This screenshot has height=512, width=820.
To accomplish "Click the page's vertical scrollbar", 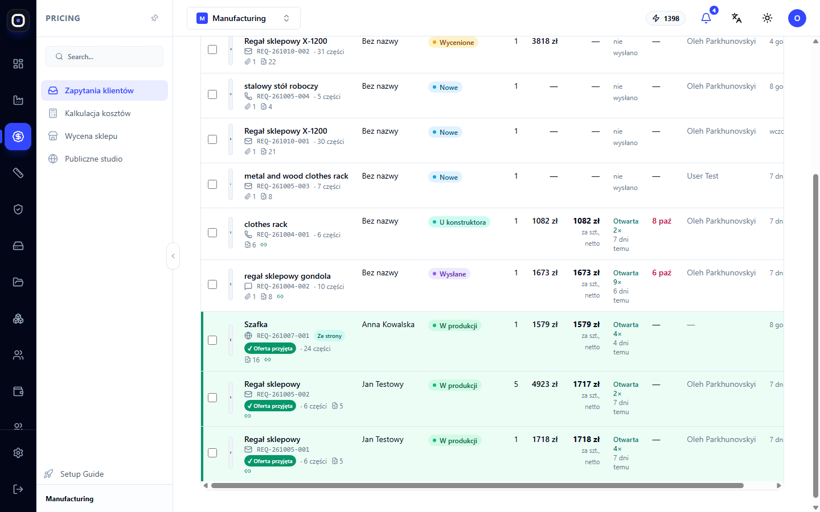I will [x=815, y=336].
